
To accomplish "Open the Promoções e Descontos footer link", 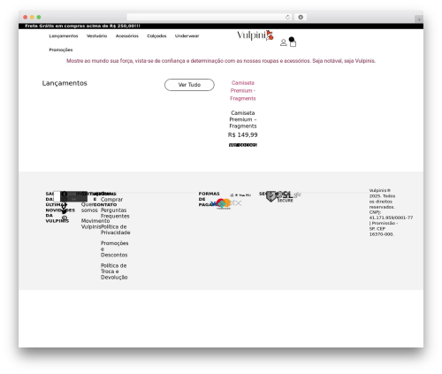I will (x=115, y=249).
